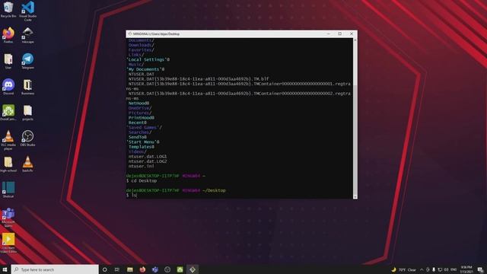Click the 'ntuser.dat.LOG2' terminal line
Screen dimensions: 487x274
coord(148,161)
